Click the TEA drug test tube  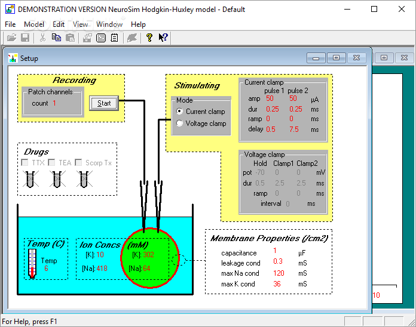(57, 179)
